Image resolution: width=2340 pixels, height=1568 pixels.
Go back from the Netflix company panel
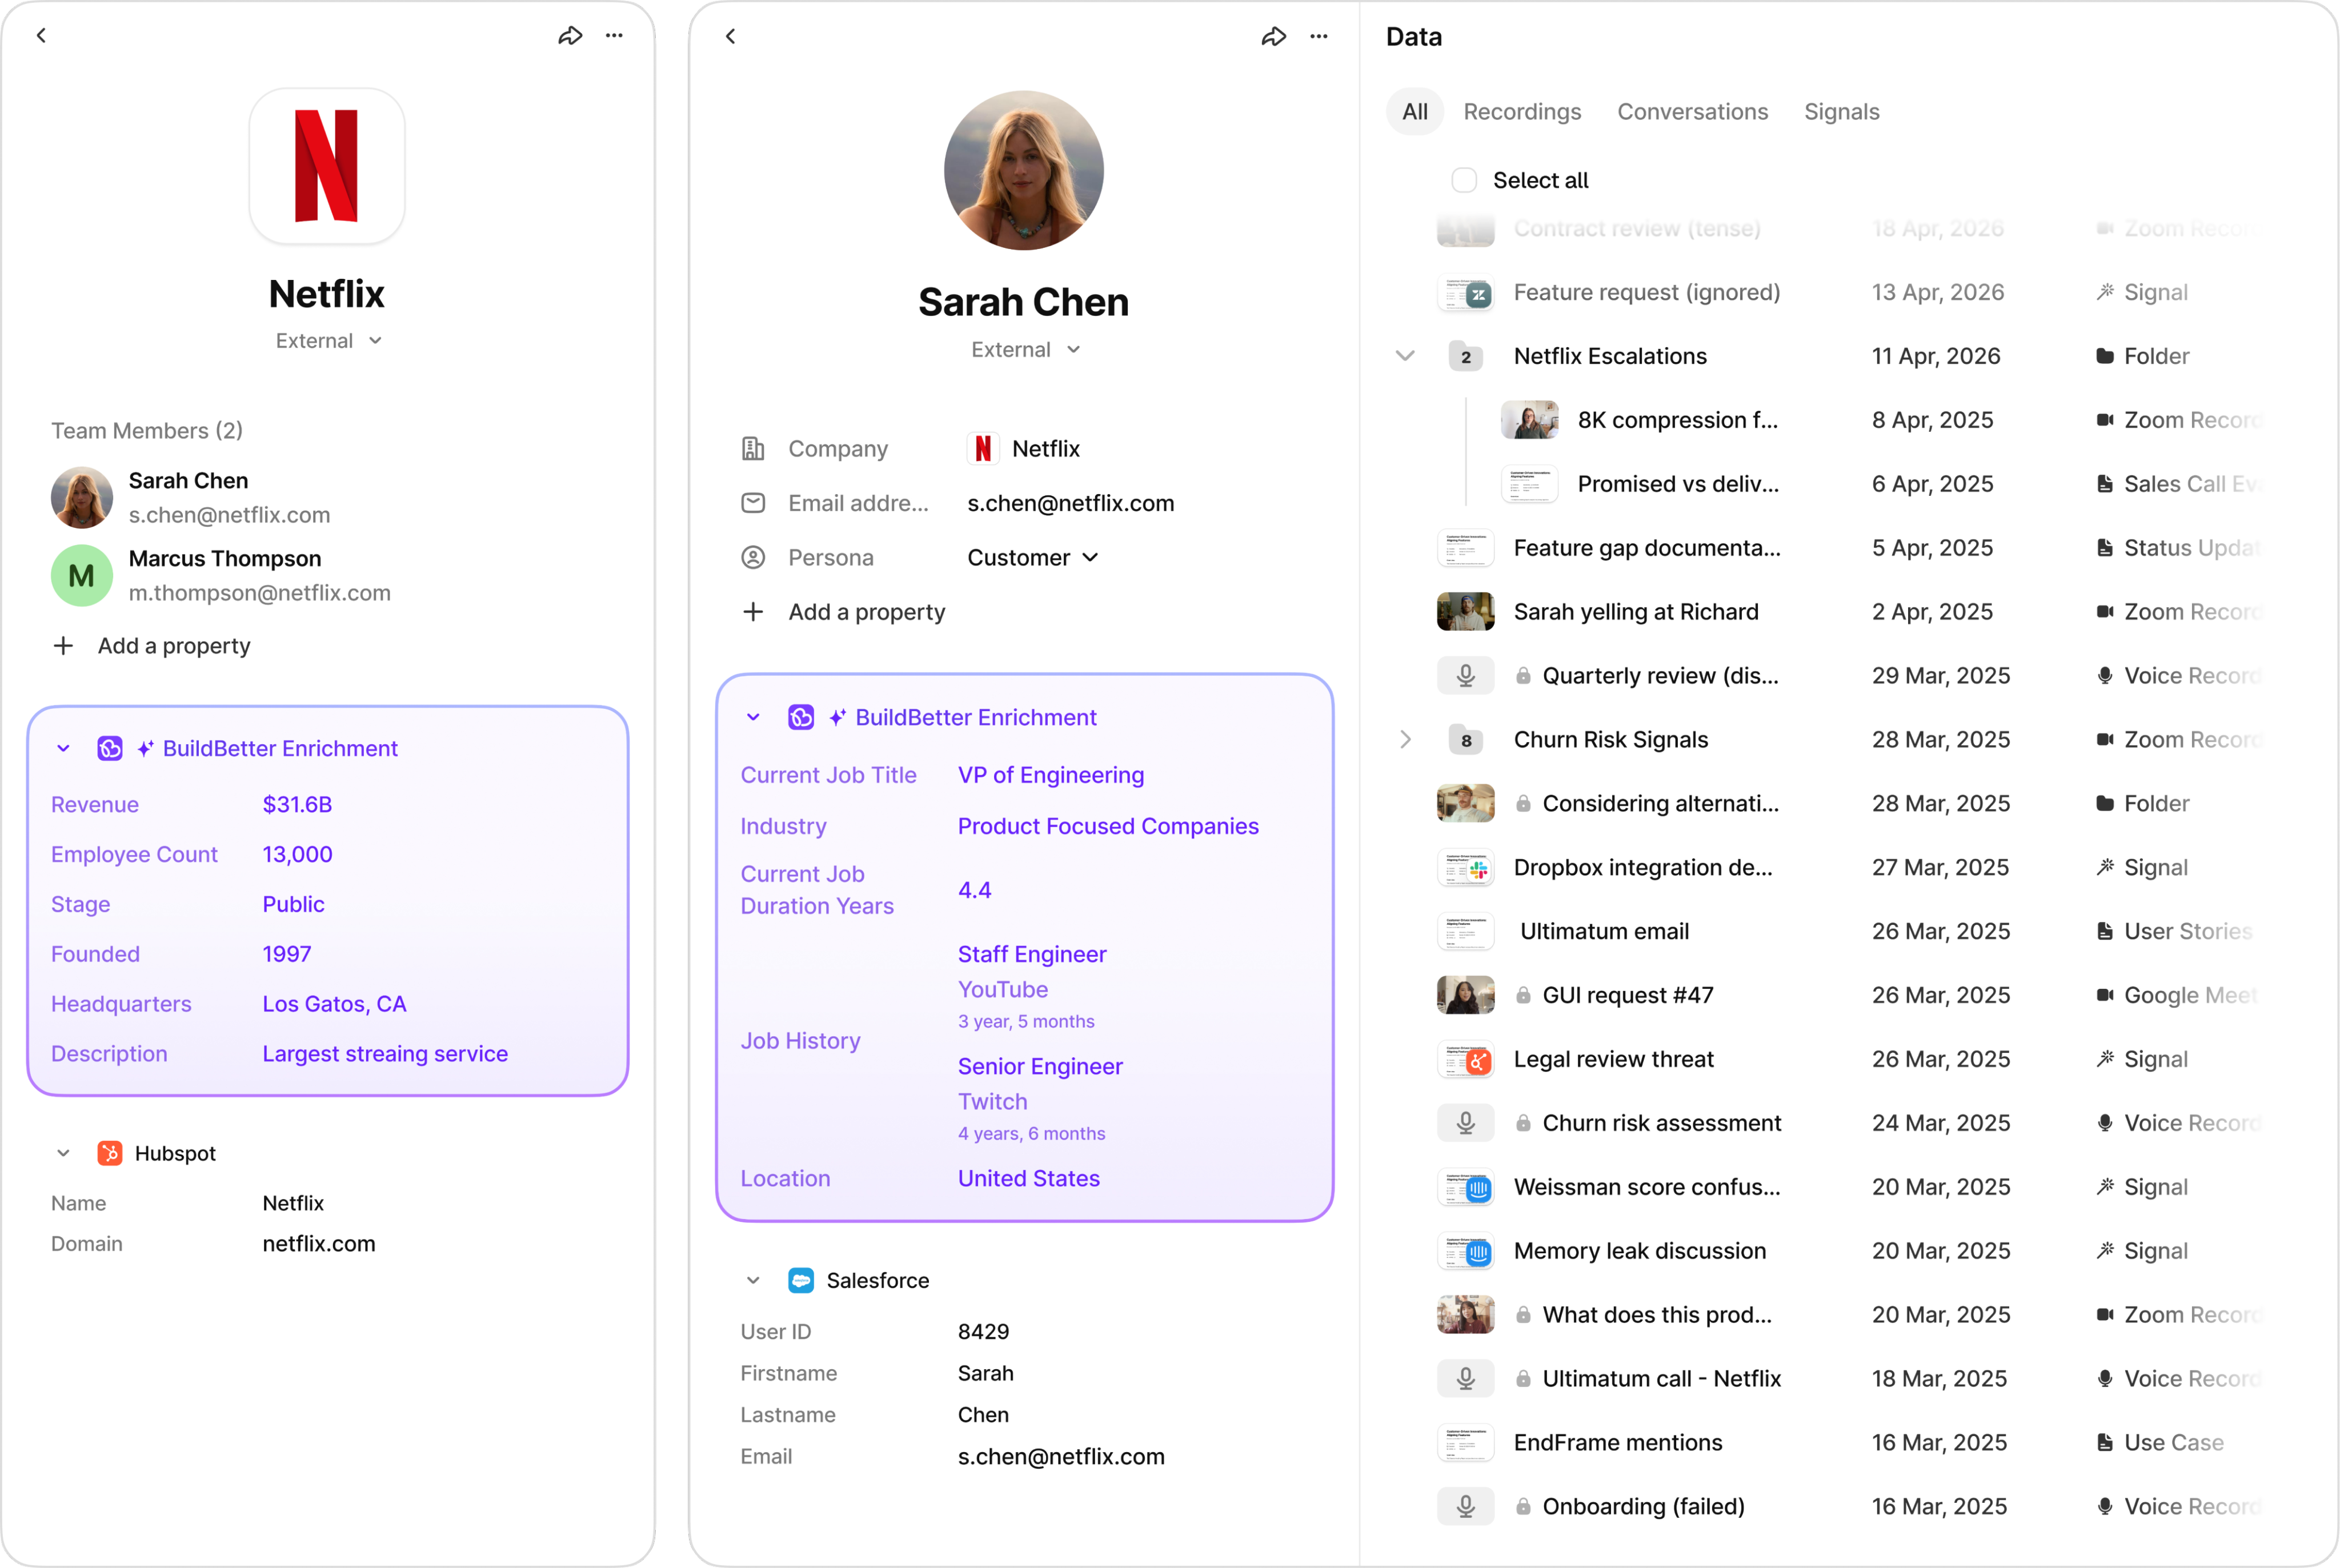coord(41,36)
